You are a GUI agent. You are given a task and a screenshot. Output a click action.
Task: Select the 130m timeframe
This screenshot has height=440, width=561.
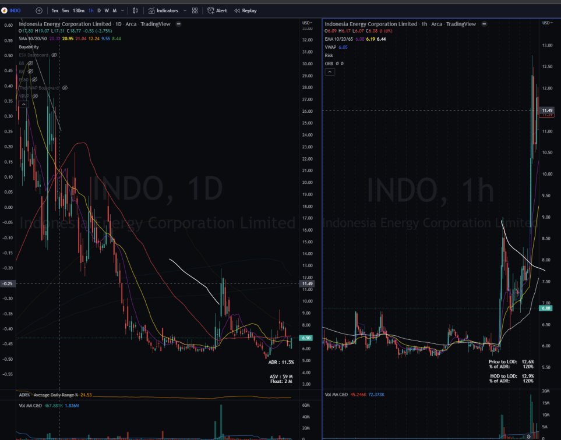point(79,10)
